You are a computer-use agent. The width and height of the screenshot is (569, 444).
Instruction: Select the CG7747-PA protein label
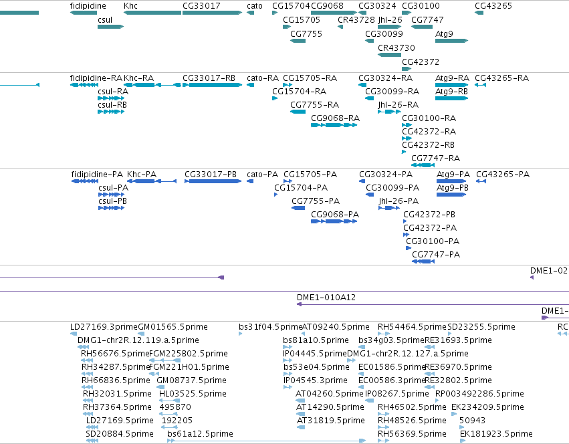(436, 255)
